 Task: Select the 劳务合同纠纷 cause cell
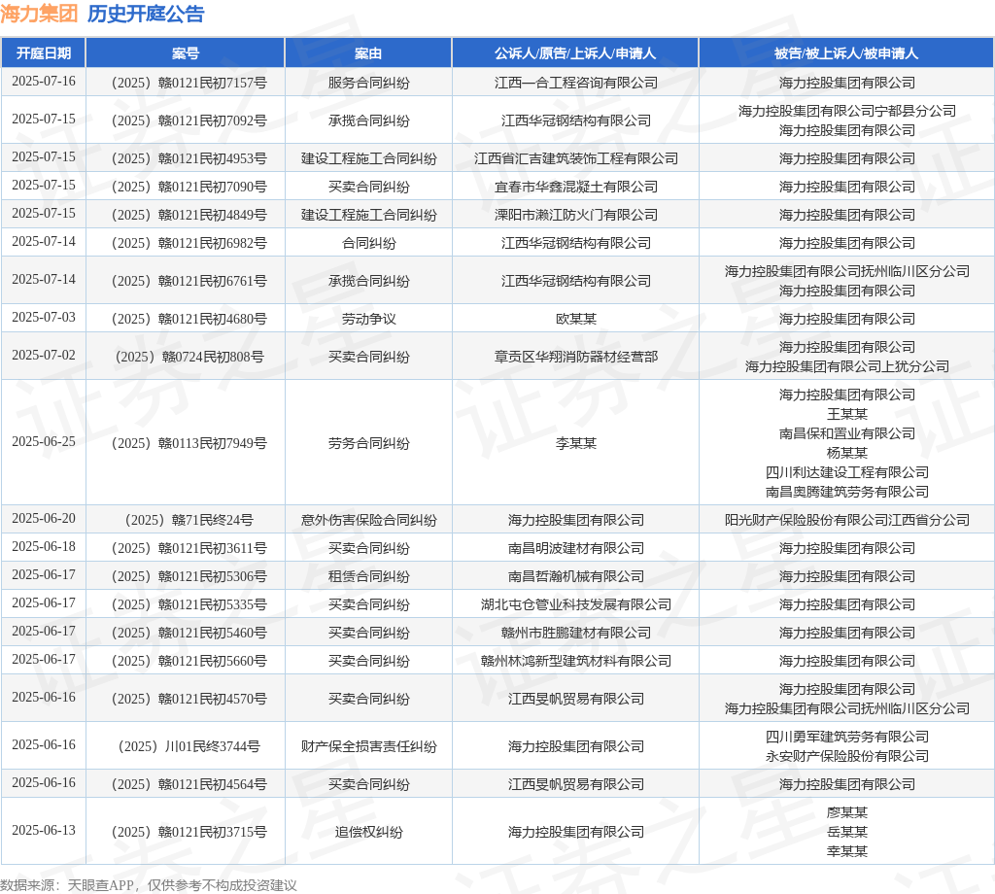coord(368,443)
